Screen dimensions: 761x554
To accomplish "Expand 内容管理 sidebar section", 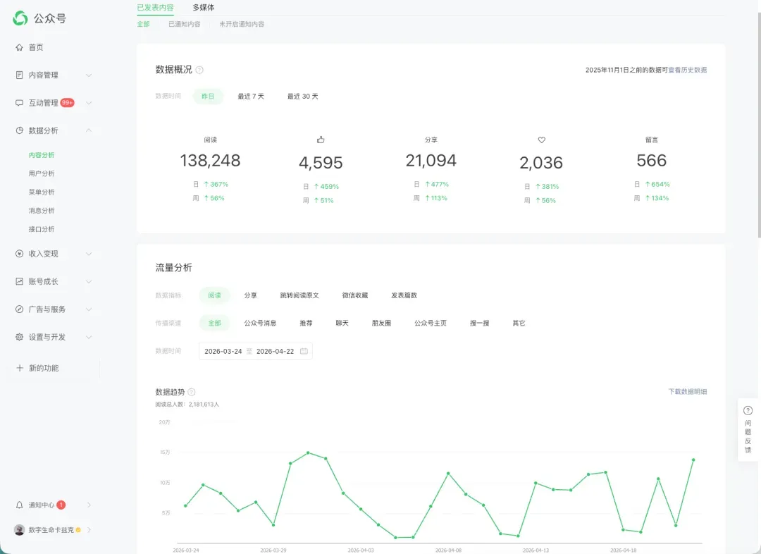I will [x=89, y=75].
